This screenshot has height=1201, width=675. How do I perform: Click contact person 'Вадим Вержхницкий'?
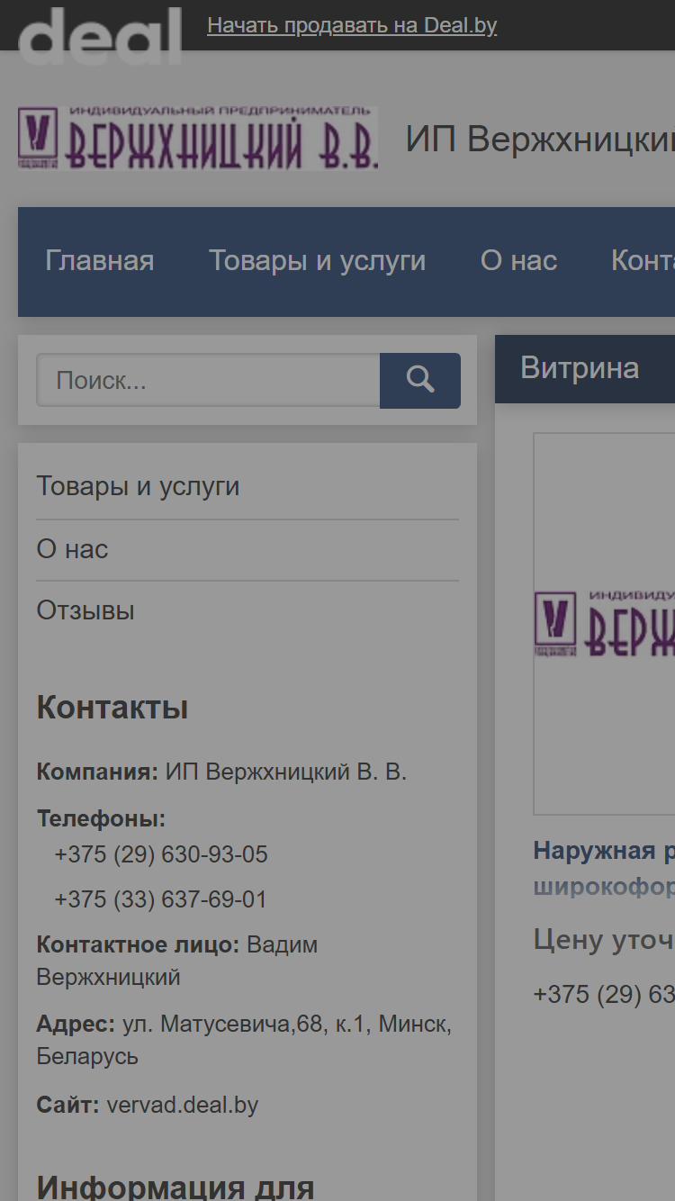(x=177, y=961)
